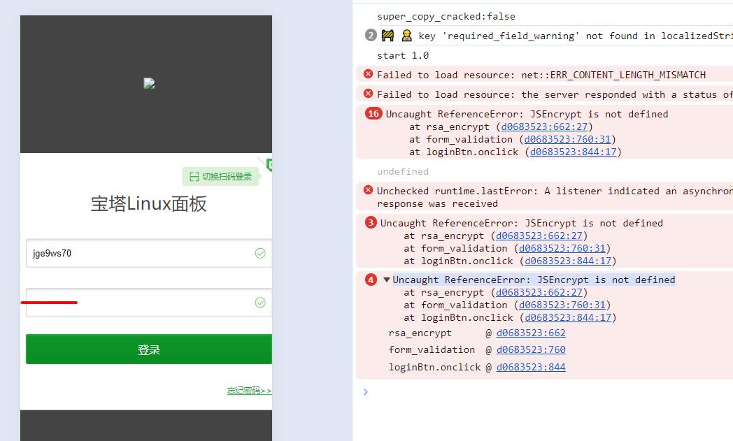This screenshot has width=733, height=441.
Task: Click the green checkmark in the username field
Action: coord(260,253)
